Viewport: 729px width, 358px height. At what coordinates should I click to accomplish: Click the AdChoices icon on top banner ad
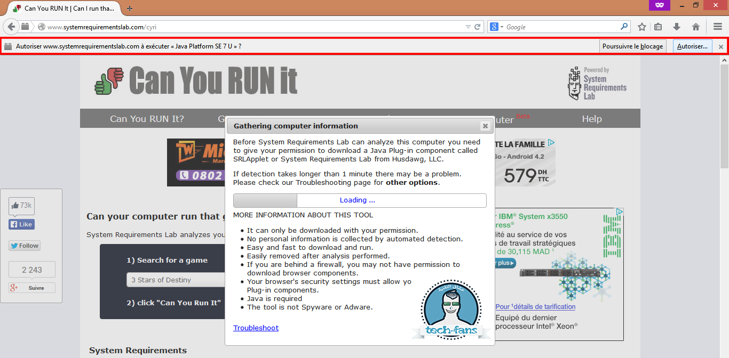551,143
